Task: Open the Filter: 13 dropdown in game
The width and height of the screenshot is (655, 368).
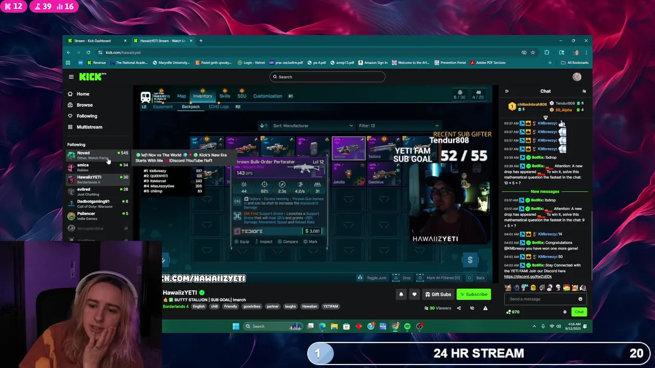Action: pyautogui.click(x=399, y=126)
